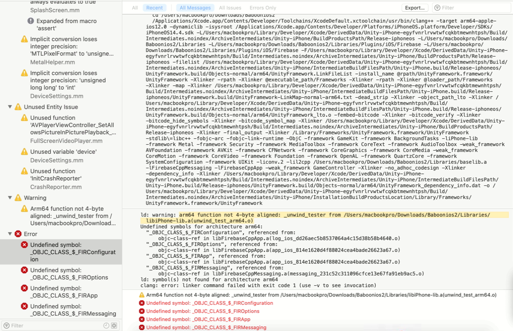The height and width of the screenshot is (331, 513).
Task: Select FIRApp undefined symbol in navigator
Action: (x=64, y=292)
